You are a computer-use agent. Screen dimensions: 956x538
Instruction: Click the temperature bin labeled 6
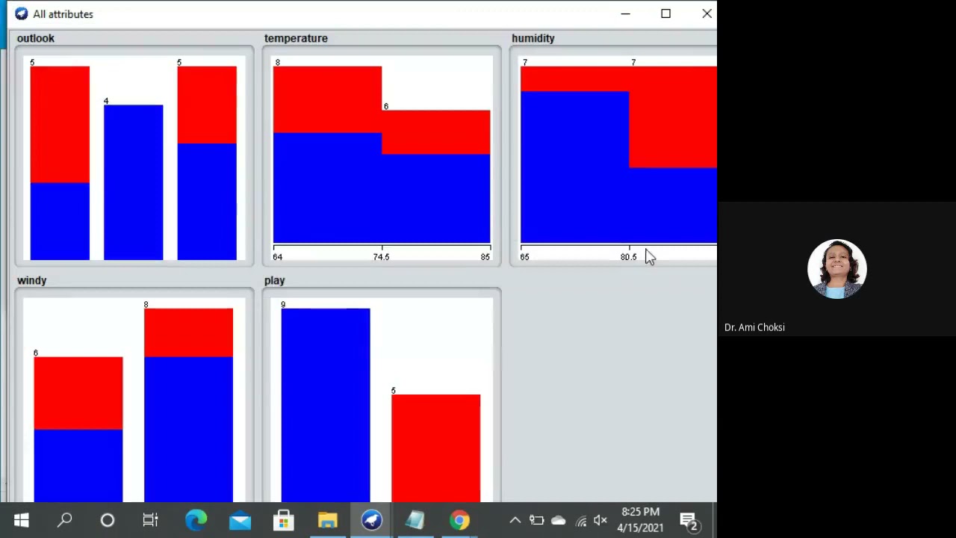(x=436, y=177)
